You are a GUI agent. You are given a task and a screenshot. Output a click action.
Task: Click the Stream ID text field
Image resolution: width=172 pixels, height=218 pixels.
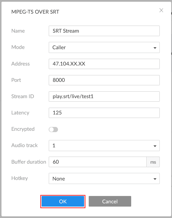[x=104, y=96]
